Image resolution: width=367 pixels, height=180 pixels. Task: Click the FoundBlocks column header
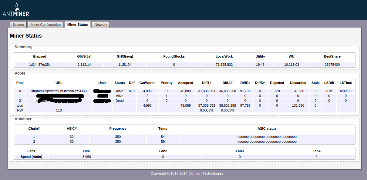pos(174,56)
